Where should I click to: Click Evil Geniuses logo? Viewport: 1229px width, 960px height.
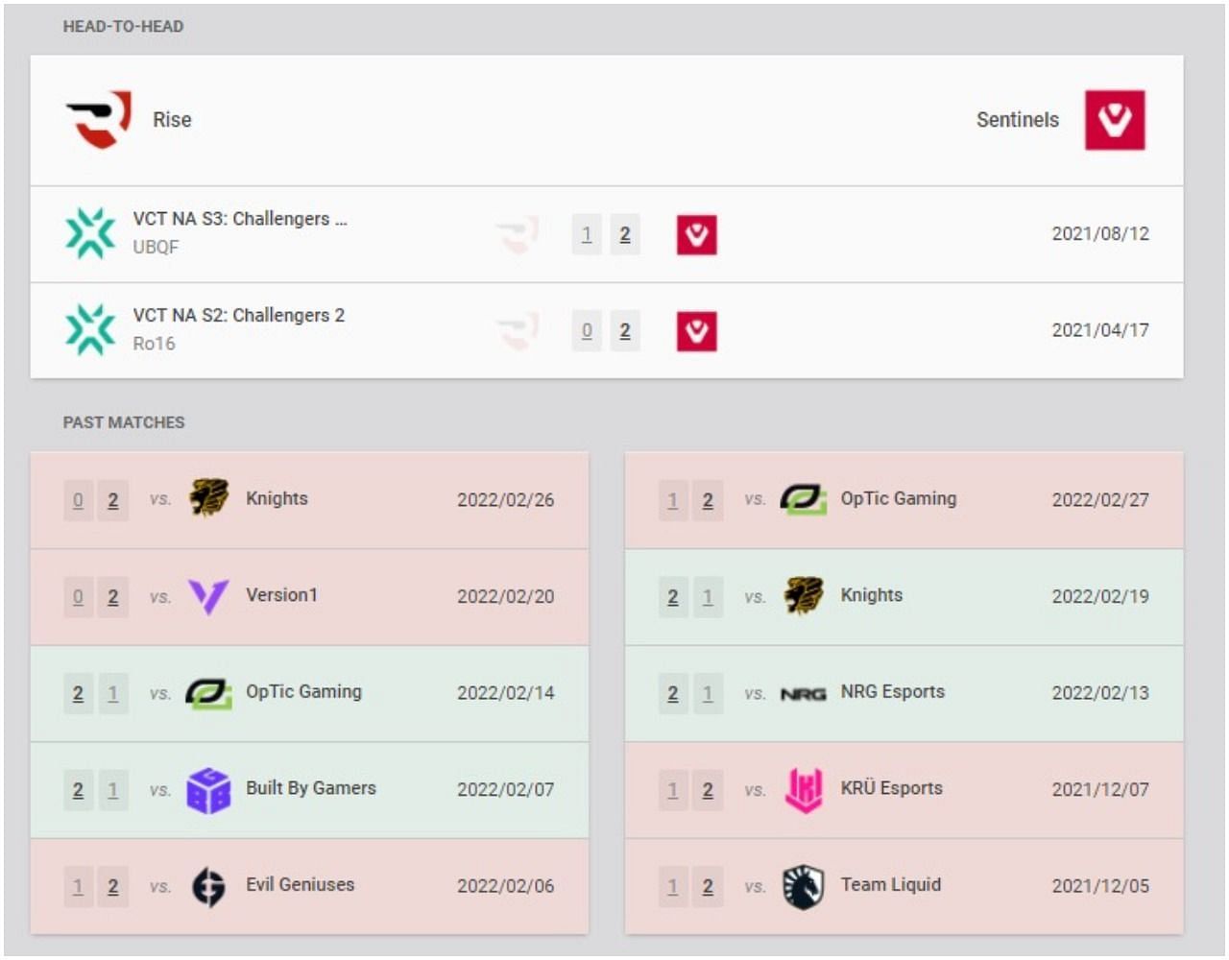(208, 886)
